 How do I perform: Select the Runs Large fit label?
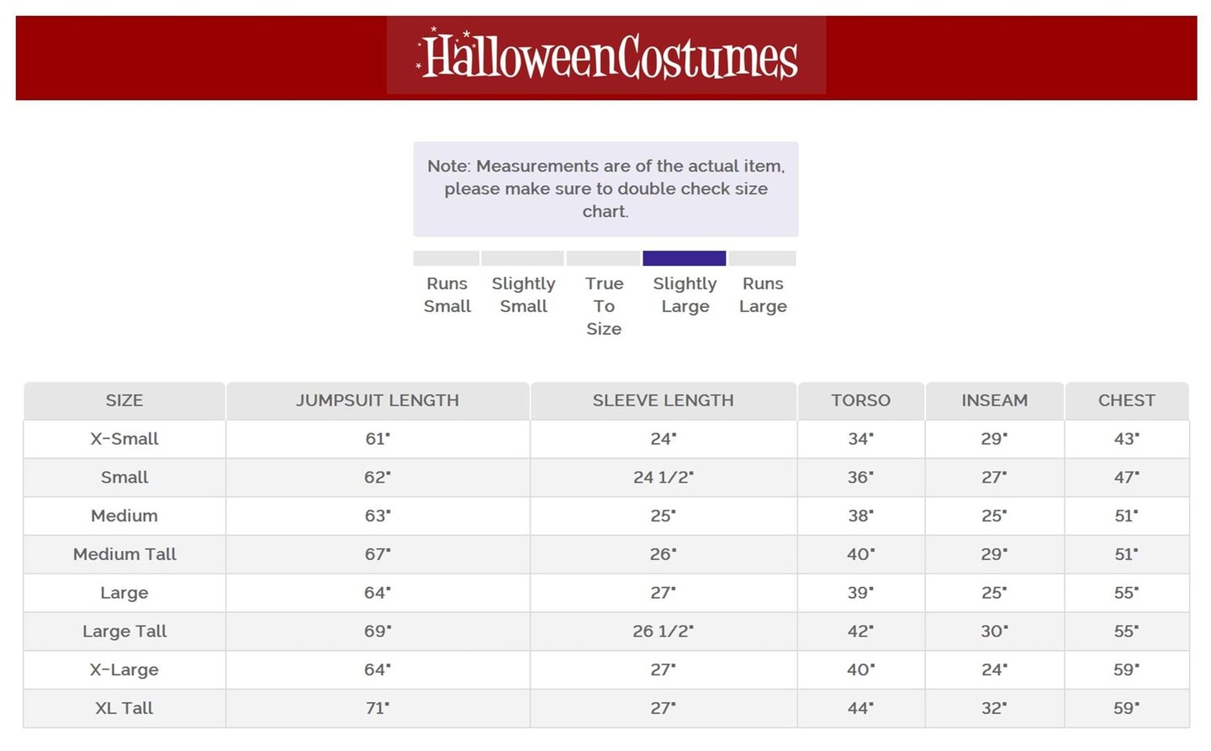coord(763,295)
